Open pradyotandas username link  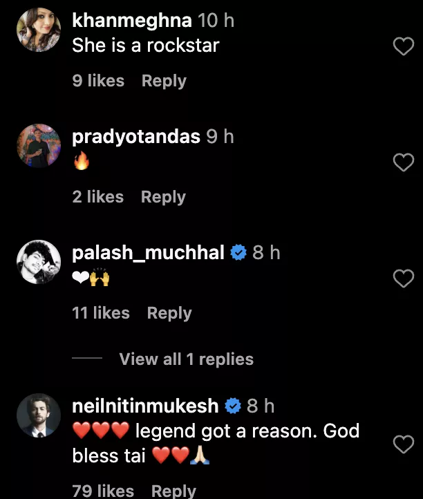coord(136,137)
